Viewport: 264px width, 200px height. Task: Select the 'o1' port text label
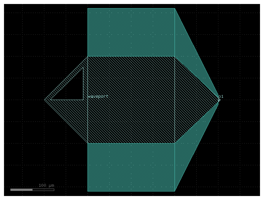click(x=221, y=96)
